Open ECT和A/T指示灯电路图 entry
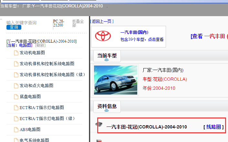The height and width of the screenshot is (142, 228). (x=42, y=107)
